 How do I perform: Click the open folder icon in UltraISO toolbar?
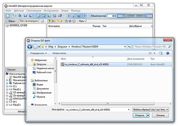point(12,16)
